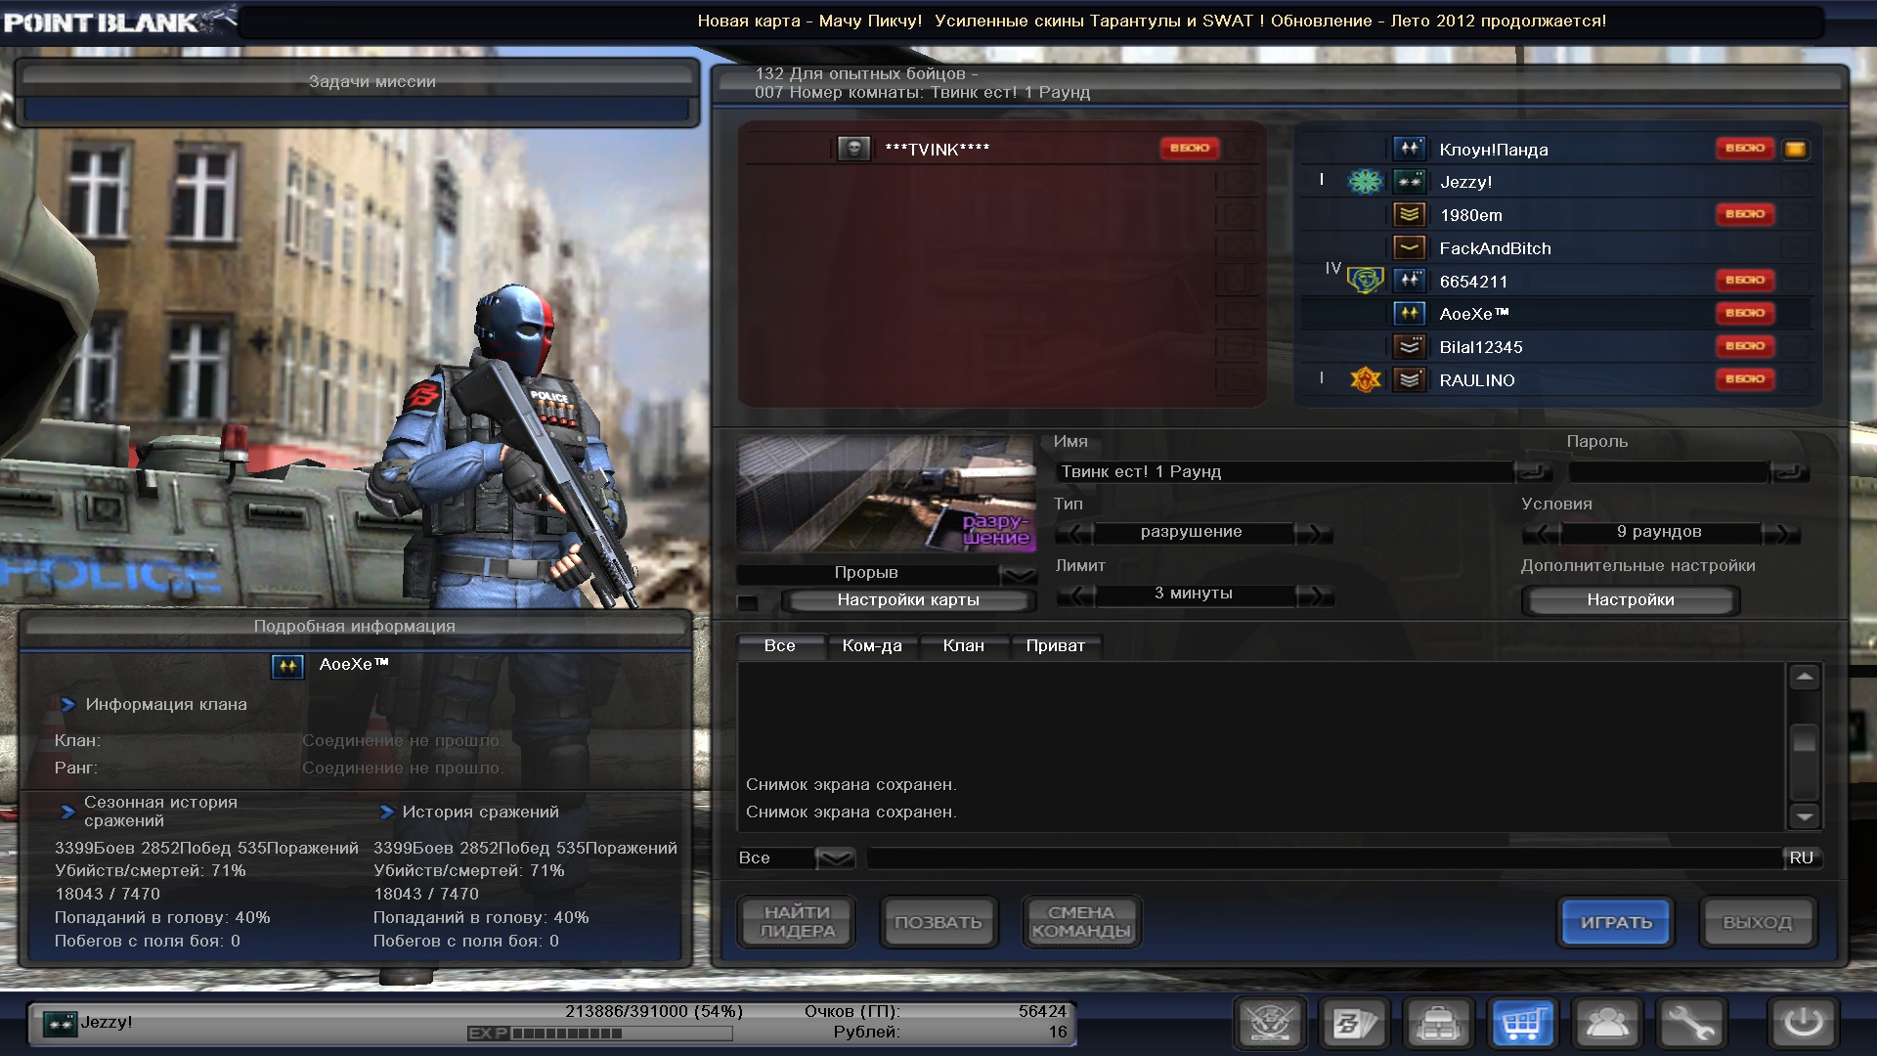Toggle slot close box on RAULINO row
This screenshot has width=1877, height=1056.
click(1796, 379)
